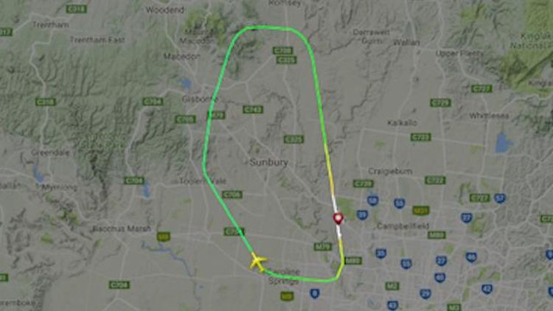Click the M79 road shield
Viewport: 553px width, 311px height.
tap(322, 246)
